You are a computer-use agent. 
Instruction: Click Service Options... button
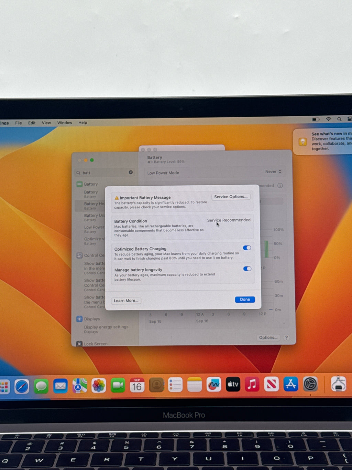[x=231, y=197]
